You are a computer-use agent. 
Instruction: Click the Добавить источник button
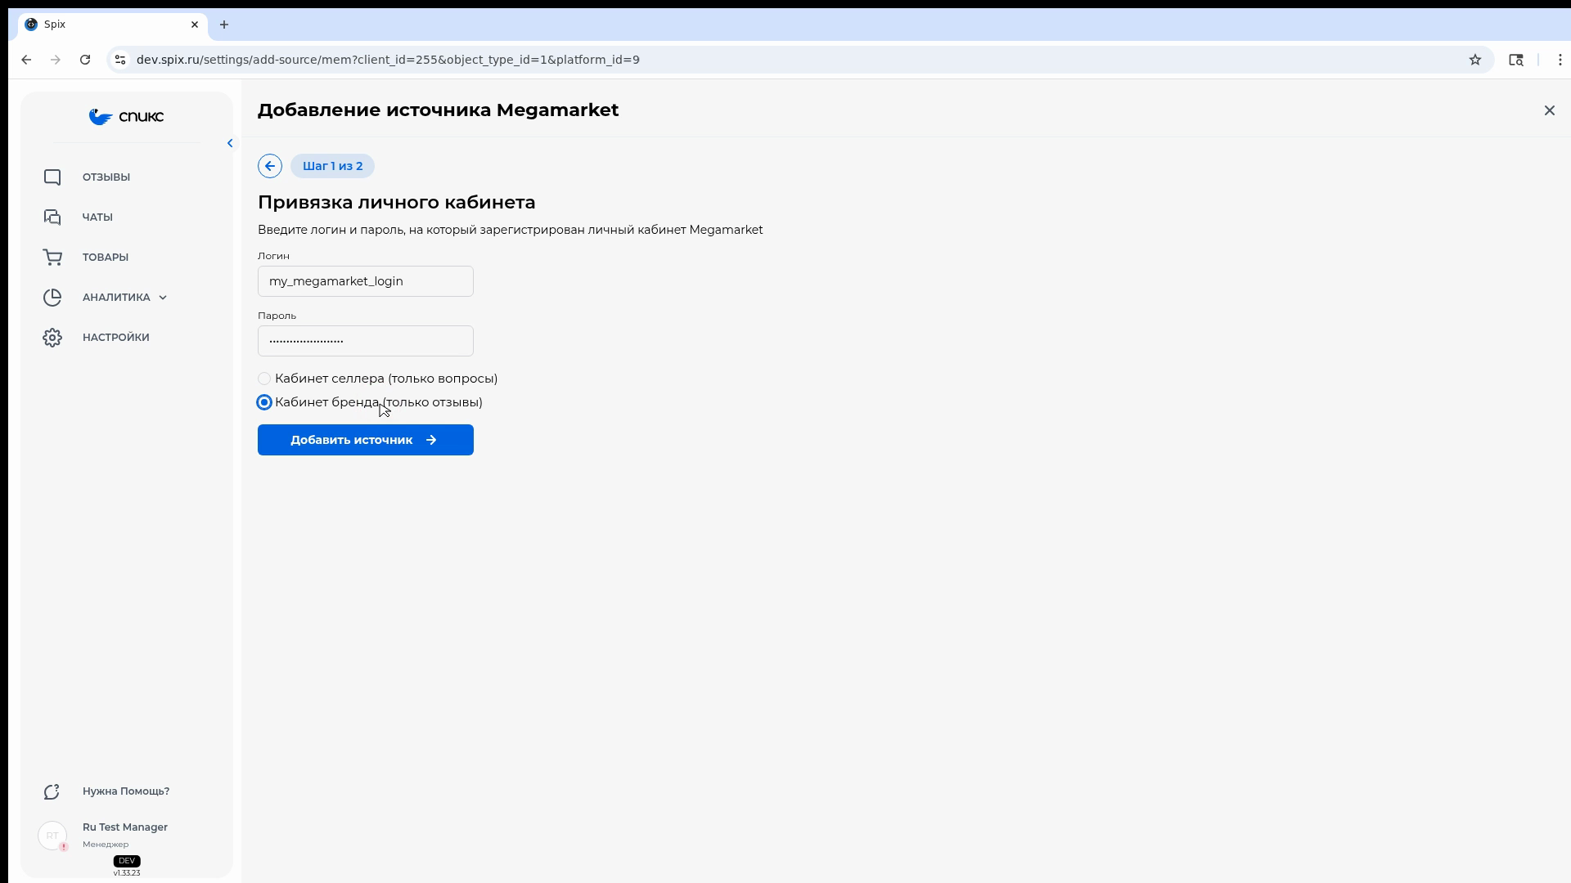[x=366, y=440]
